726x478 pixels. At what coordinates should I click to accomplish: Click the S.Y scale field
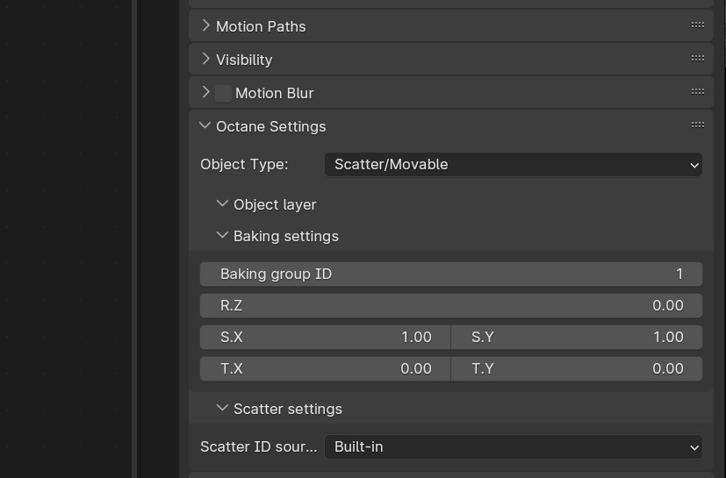(x=577, y=337)
